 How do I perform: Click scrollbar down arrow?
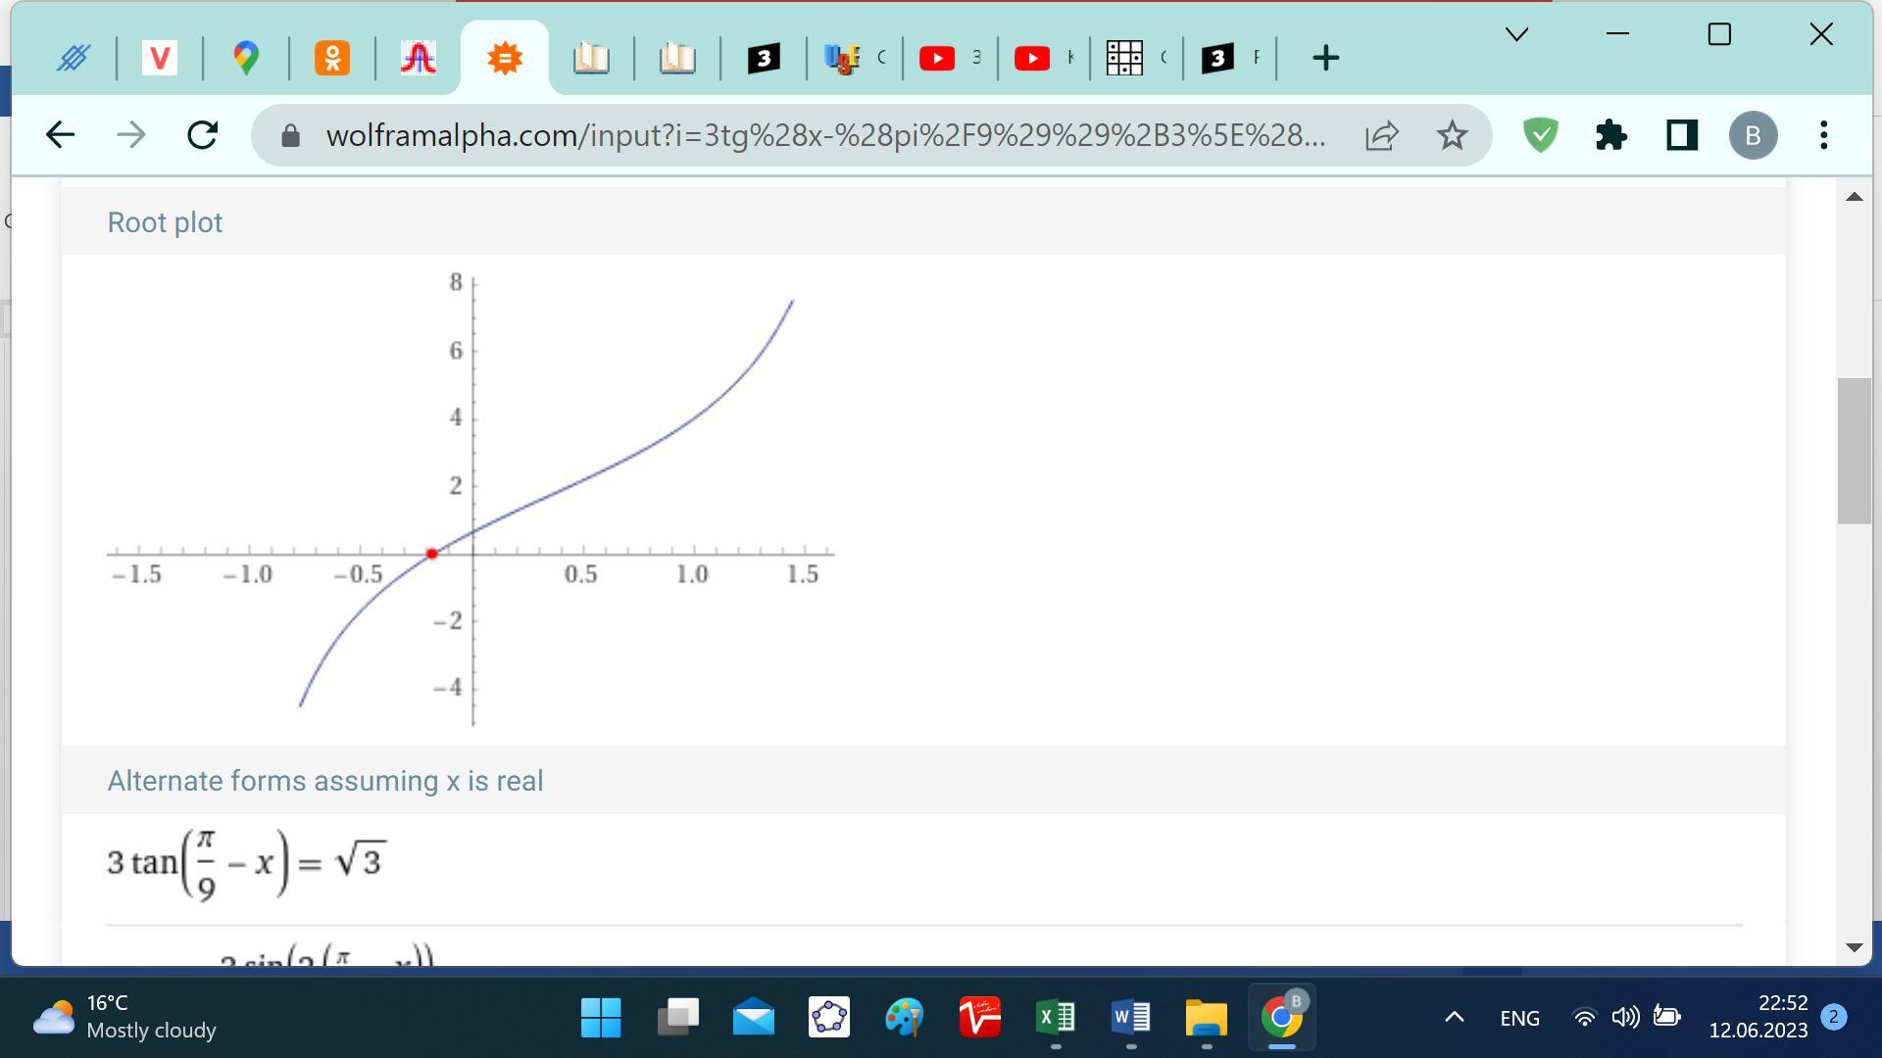point(1854,946)
